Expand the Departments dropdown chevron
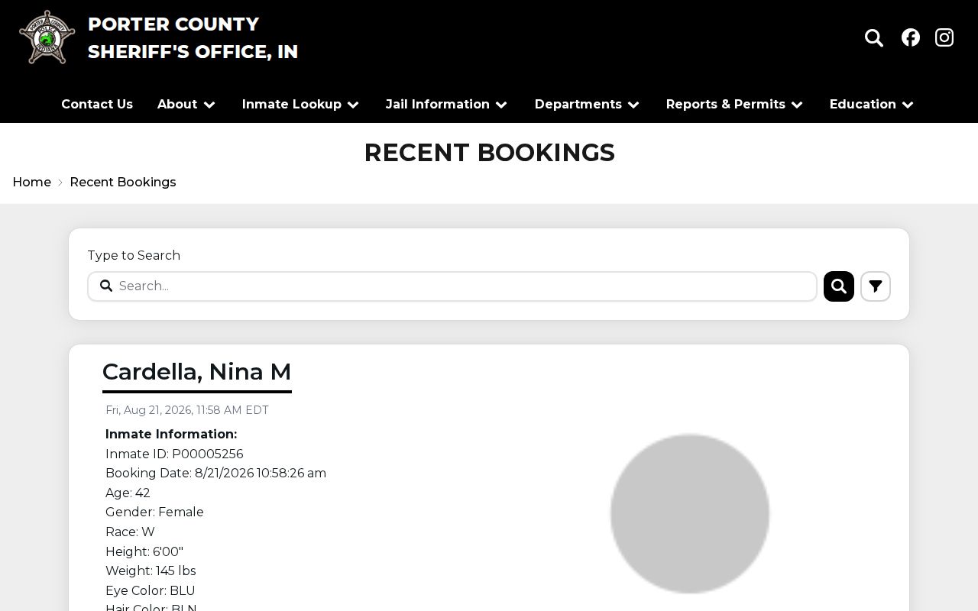 633,105
